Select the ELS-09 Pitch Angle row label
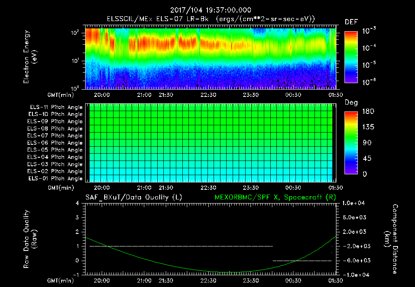Viewport: 415px width, 287px height. point(55,122)
